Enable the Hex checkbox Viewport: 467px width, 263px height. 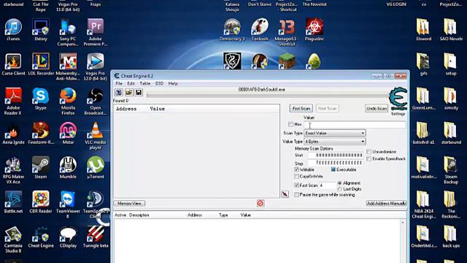(x=290, y=124)
